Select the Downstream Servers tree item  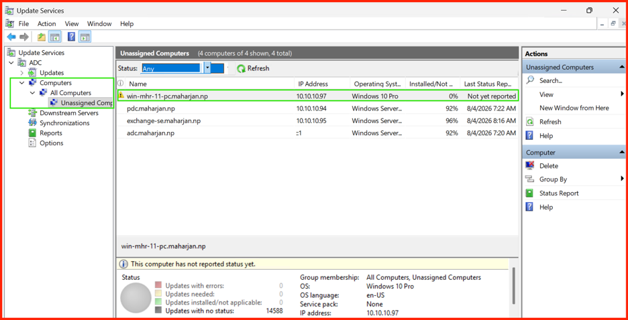(69, 113)
